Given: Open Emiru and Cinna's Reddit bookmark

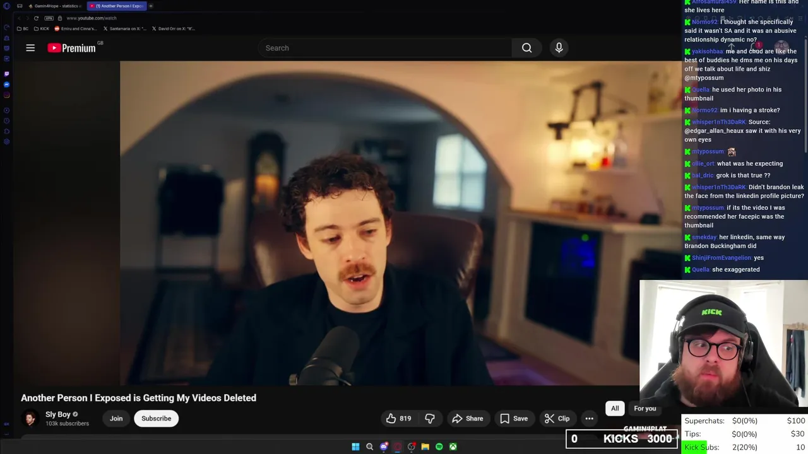Looking at the screenshot, I should point(76,28).
